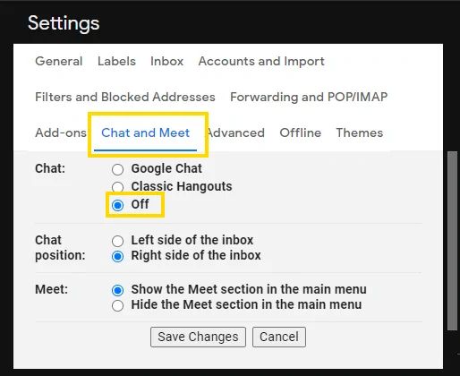Open Filters and Blocked Addresses tab
The height and width of the screenshot is (376, 460).
(125, 97)
